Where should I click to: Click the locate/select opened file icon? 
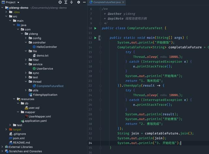(x=60, y=2)
